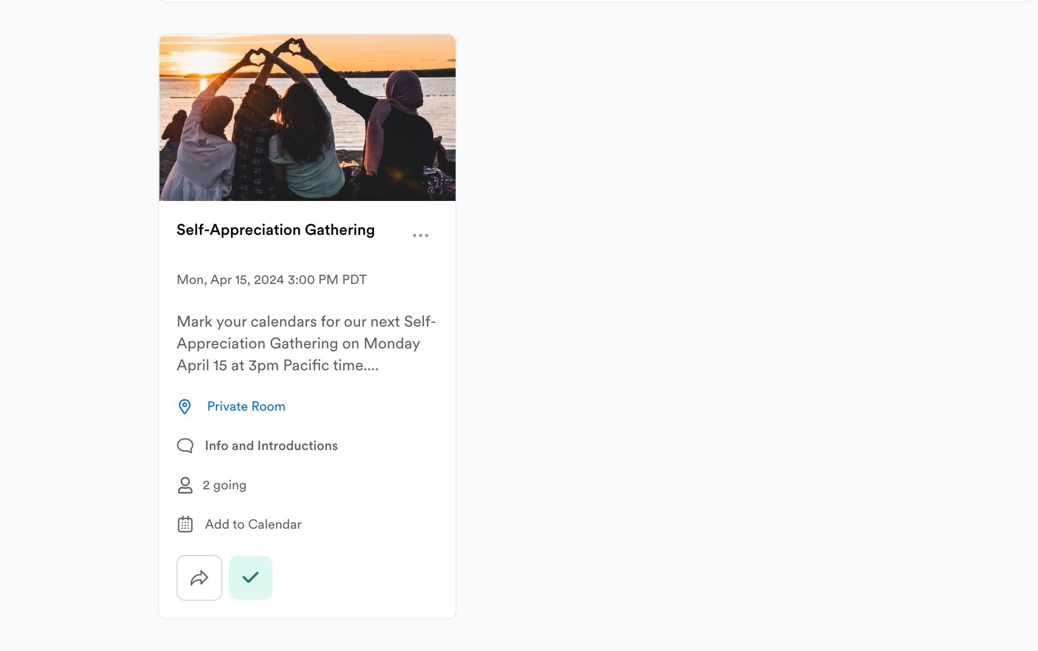Toggle the green RSVP checkmark button
1038x651 pixels.
point(251,578)
